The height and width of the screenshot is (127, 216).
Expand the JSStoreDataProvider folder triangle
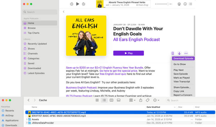click(27, 123)
